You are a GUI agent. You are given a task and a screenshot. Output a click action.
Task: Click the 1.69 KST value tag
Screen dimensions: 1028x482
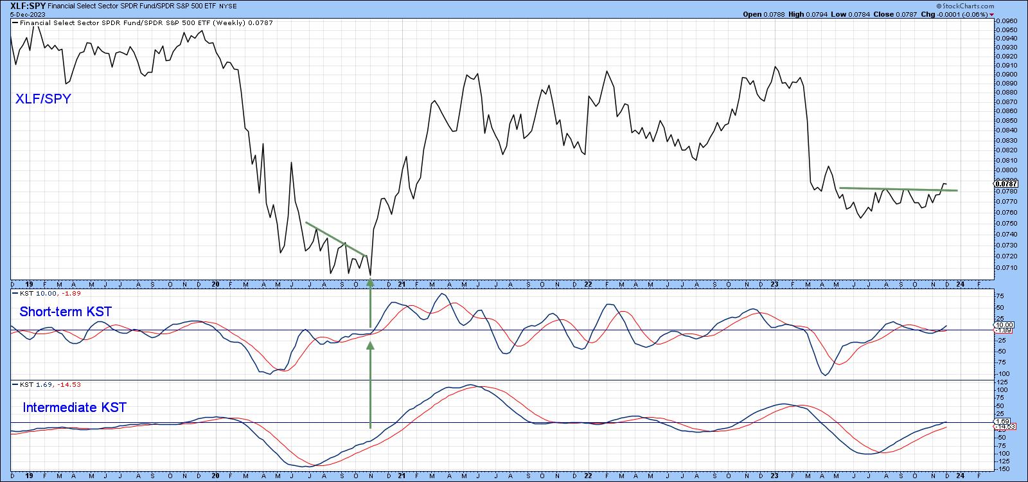tap(1002, 421)
